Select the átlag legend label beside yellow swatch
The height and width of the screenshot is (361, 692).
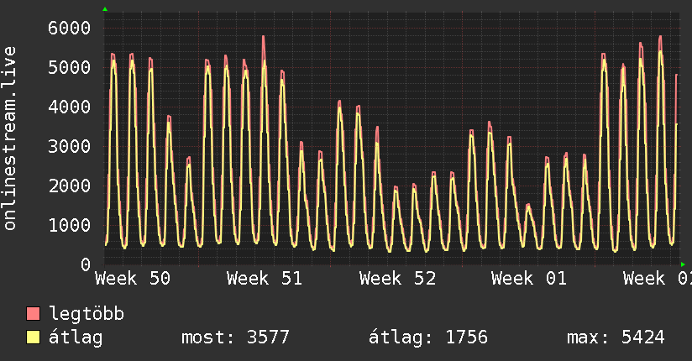(x=76, y=337)
